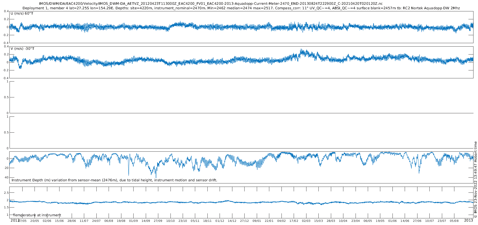Click the '2.5' tick on the temperature axis
478x225 pixels.
tap(6, 193)
